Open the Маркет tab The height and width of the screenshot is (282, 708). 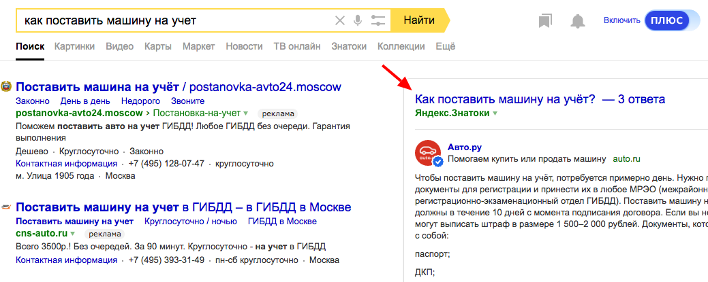pos(199,46)
